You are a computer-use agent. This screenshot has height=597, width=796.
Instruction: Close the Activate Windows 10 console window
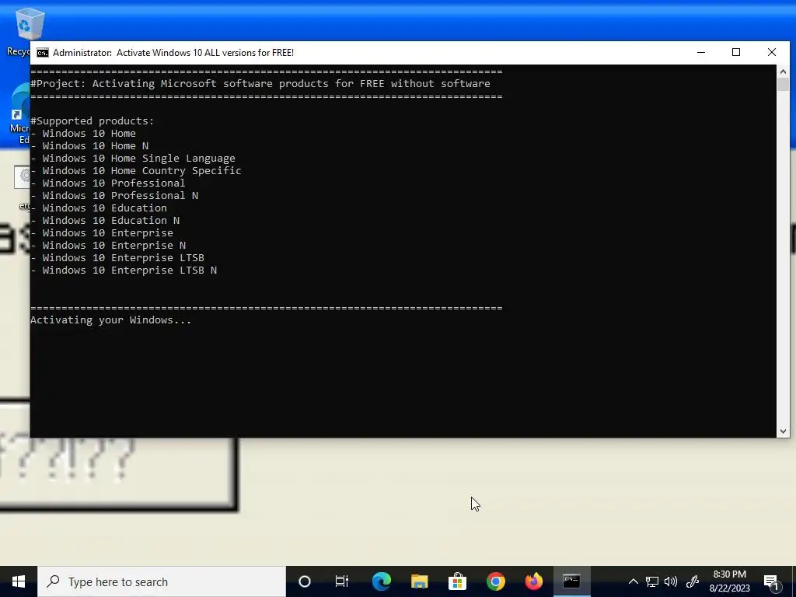point(772,52)
